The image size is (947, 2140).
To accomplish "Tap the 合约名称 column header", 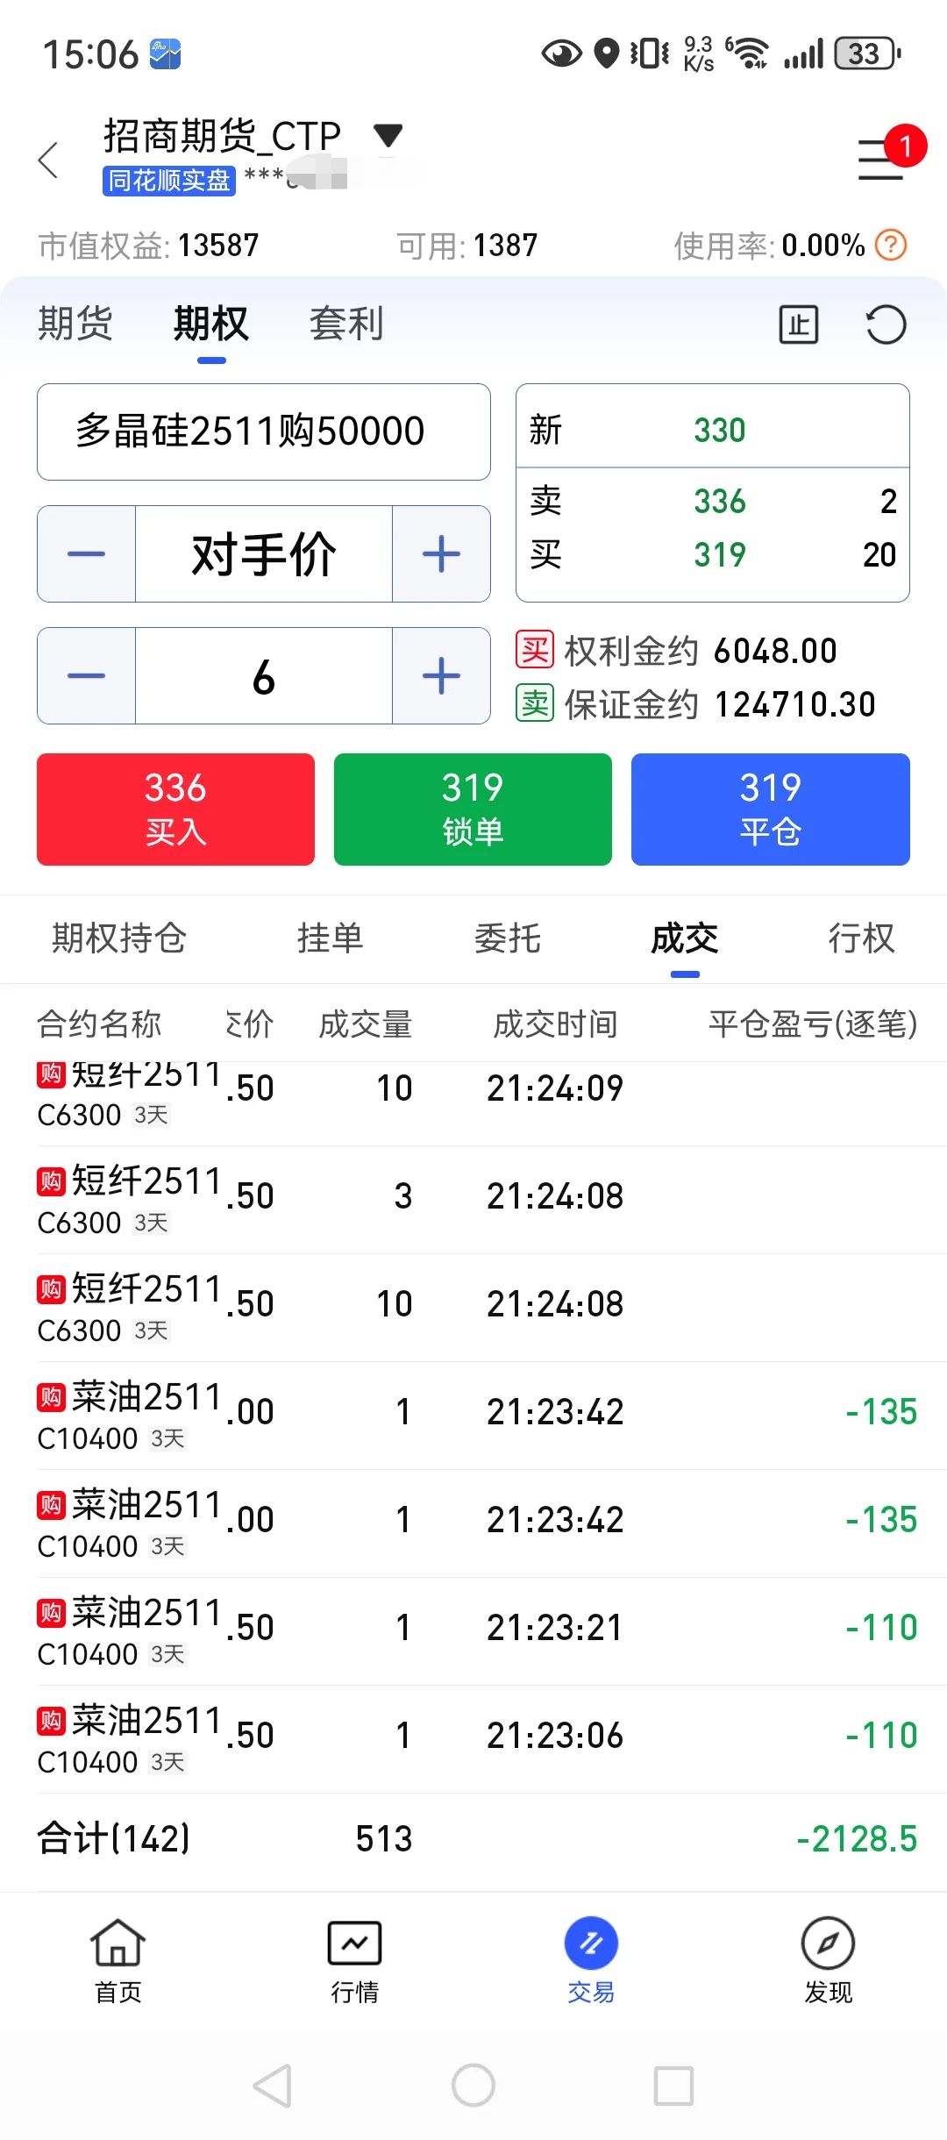I will pos(99,1024).
